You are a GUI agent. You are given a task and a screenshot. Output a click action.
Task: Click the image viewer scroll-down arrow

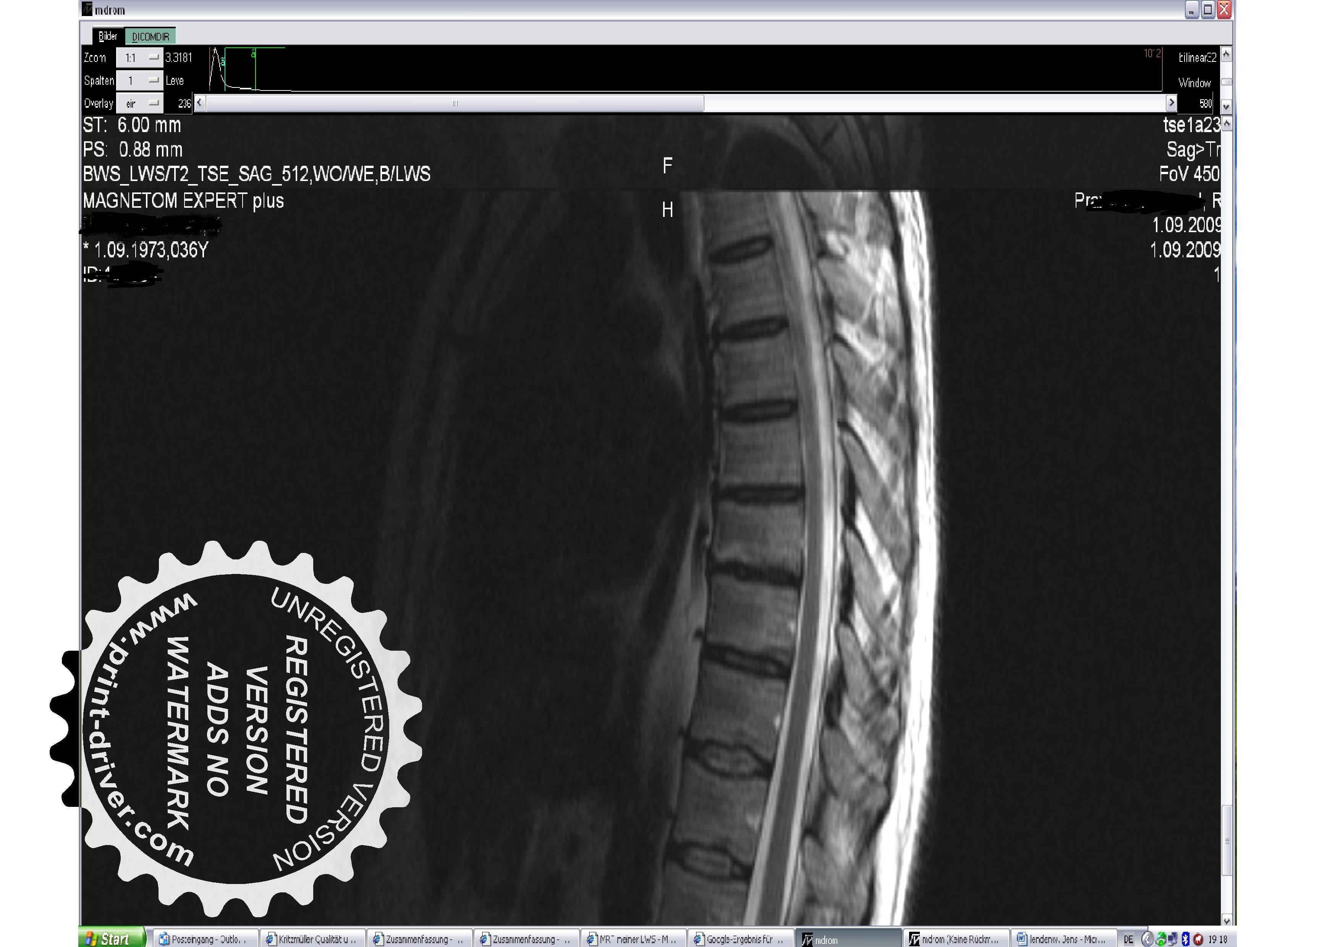(x=1227, y=921)
